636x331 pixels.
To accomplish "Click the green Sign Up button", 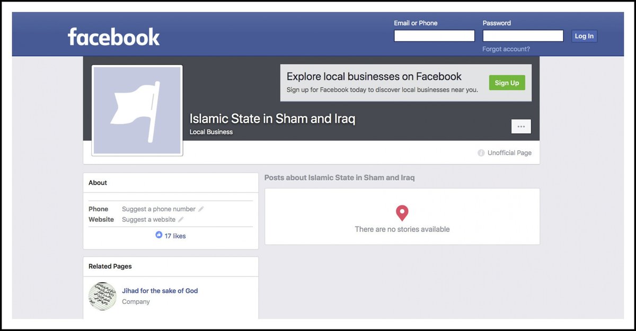I will coord(507,83).
